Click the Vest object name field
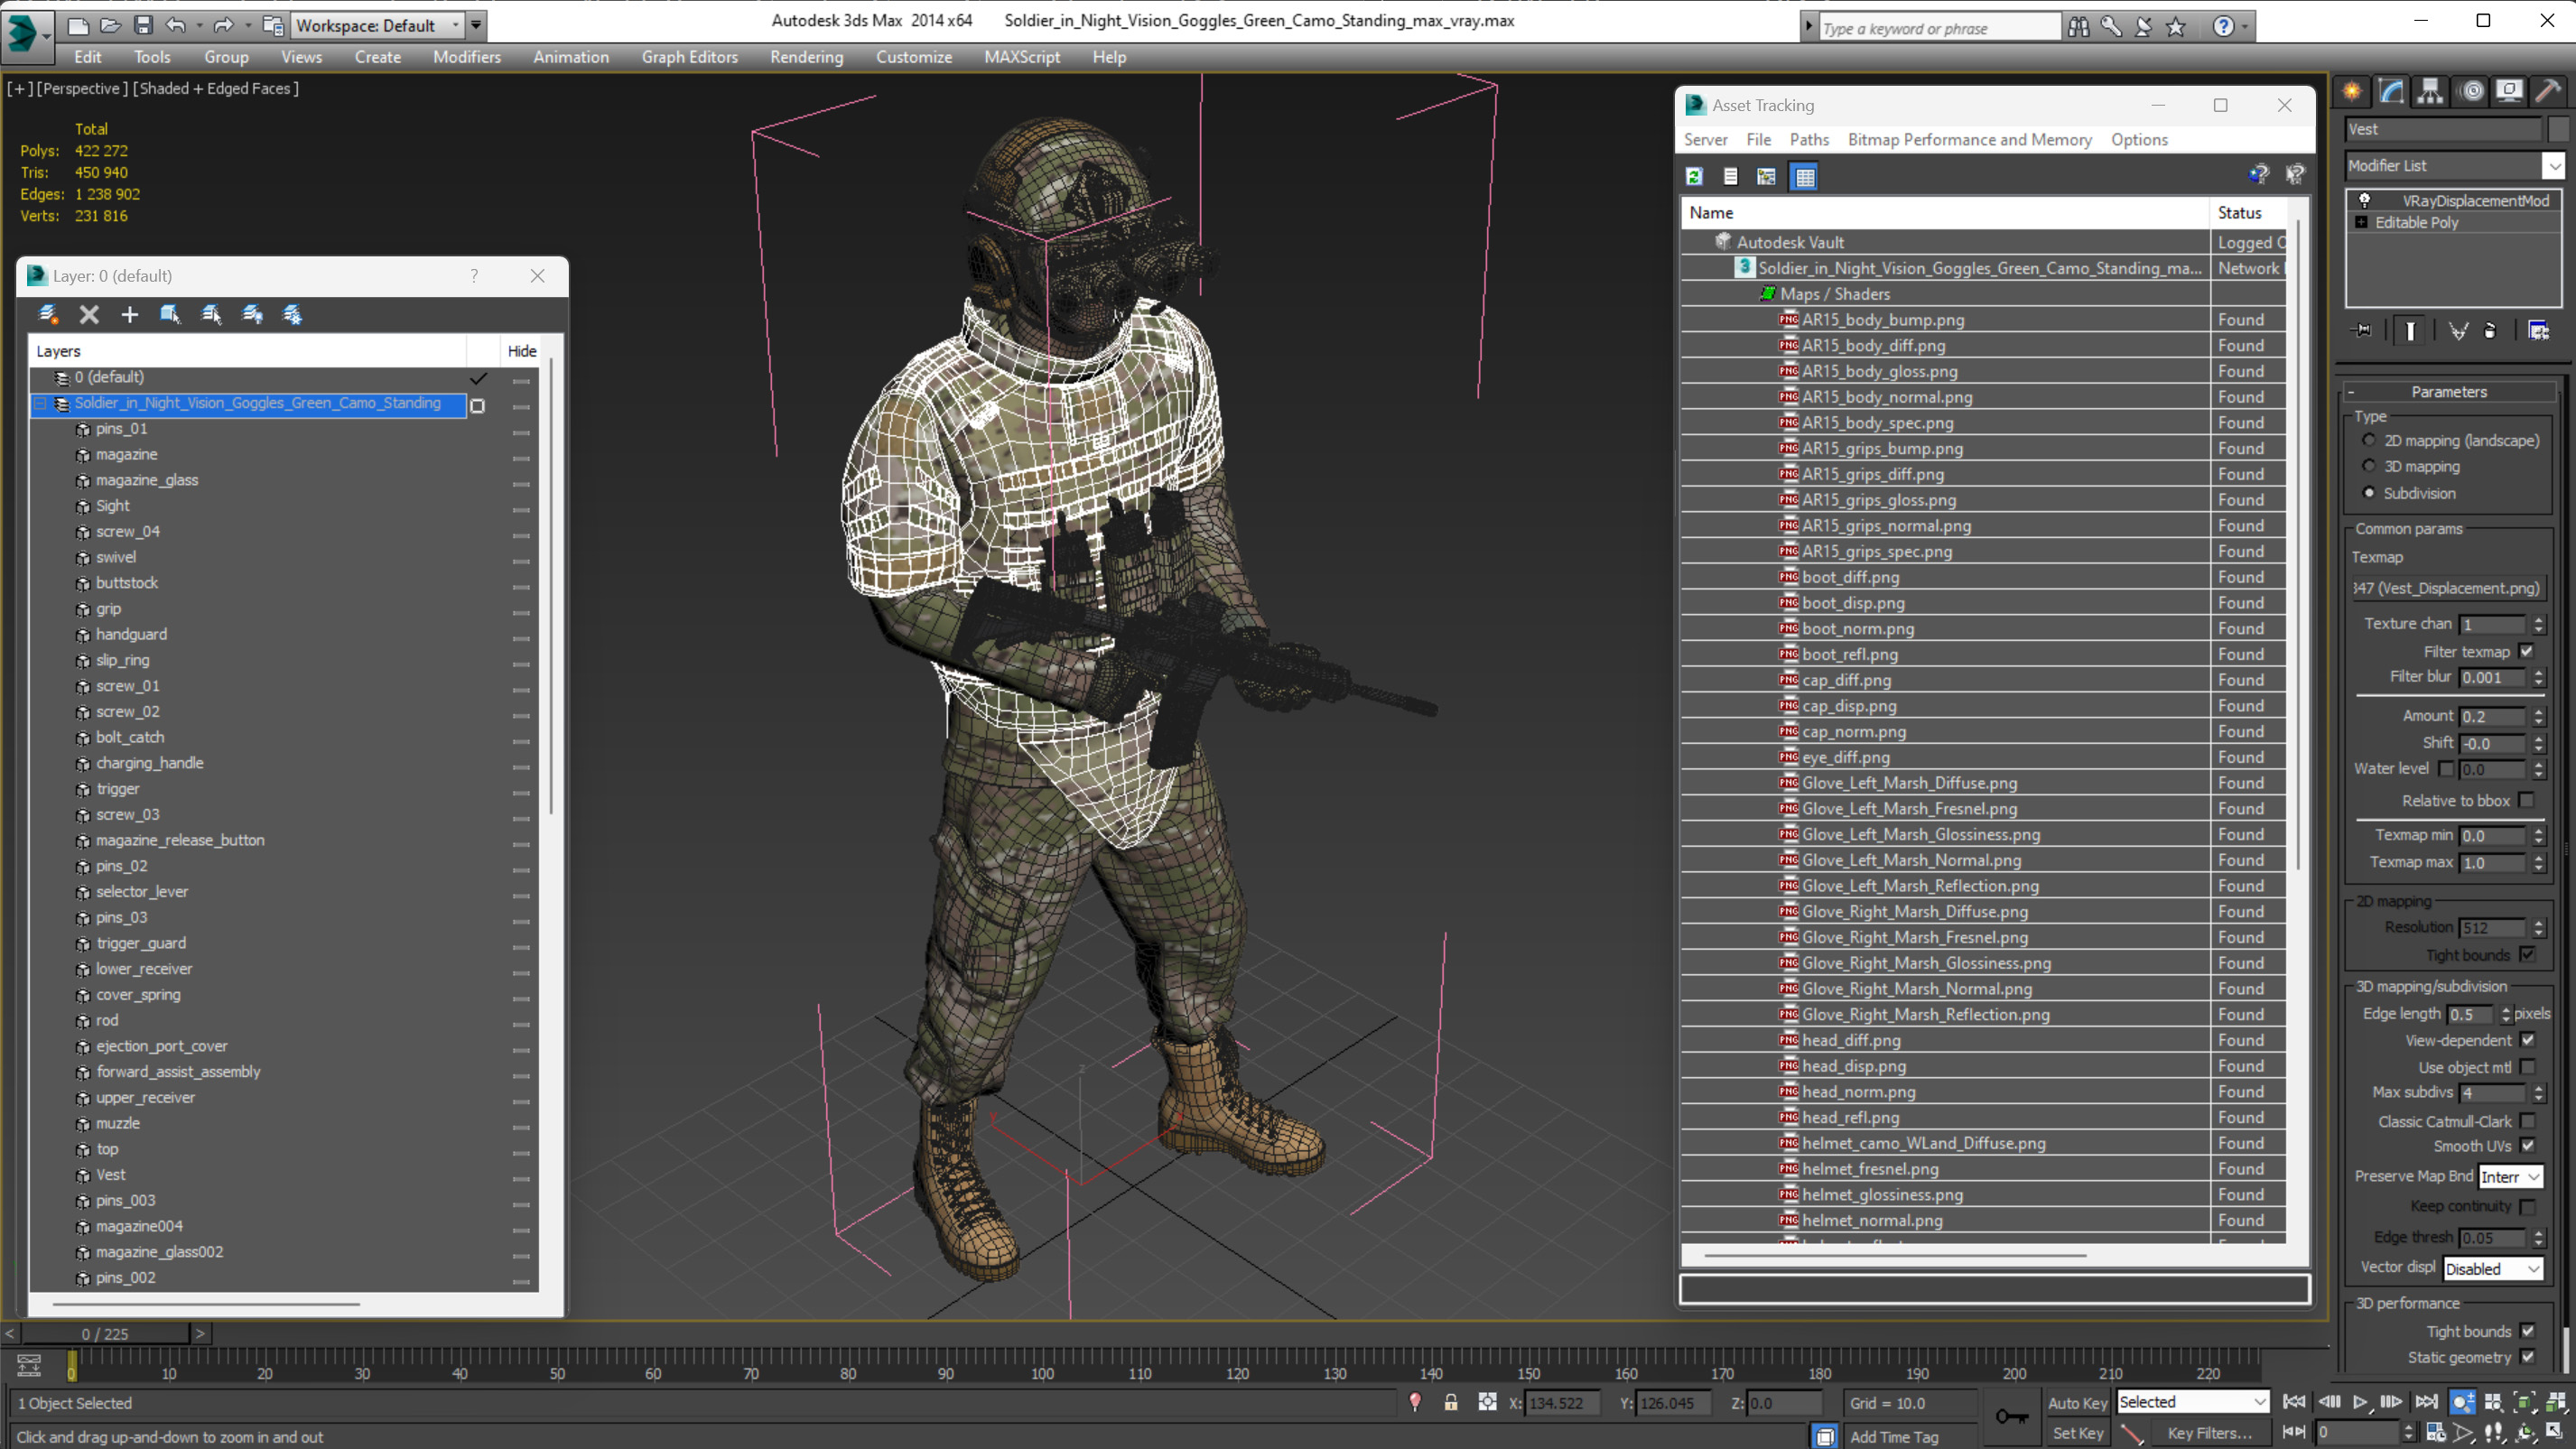The image size is (2576, 1449). click(2443, 129)
